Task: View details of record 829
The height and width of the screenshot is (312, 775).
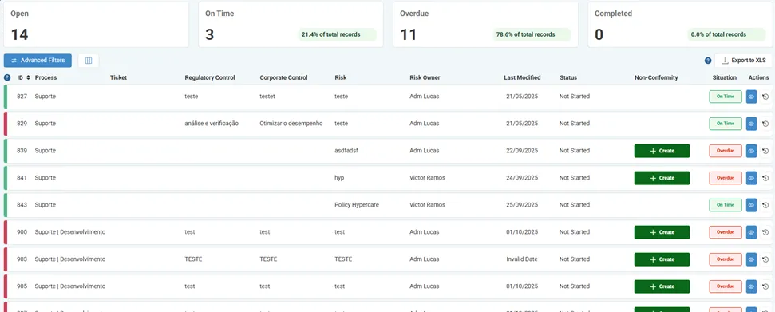Action: [x=751, y=124]
